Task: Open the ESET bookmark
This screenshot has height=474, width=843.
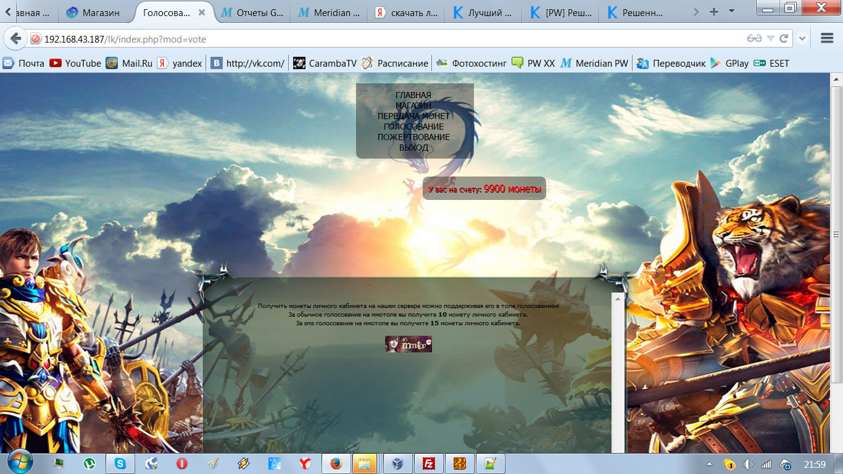Action: tap(771, 63)
